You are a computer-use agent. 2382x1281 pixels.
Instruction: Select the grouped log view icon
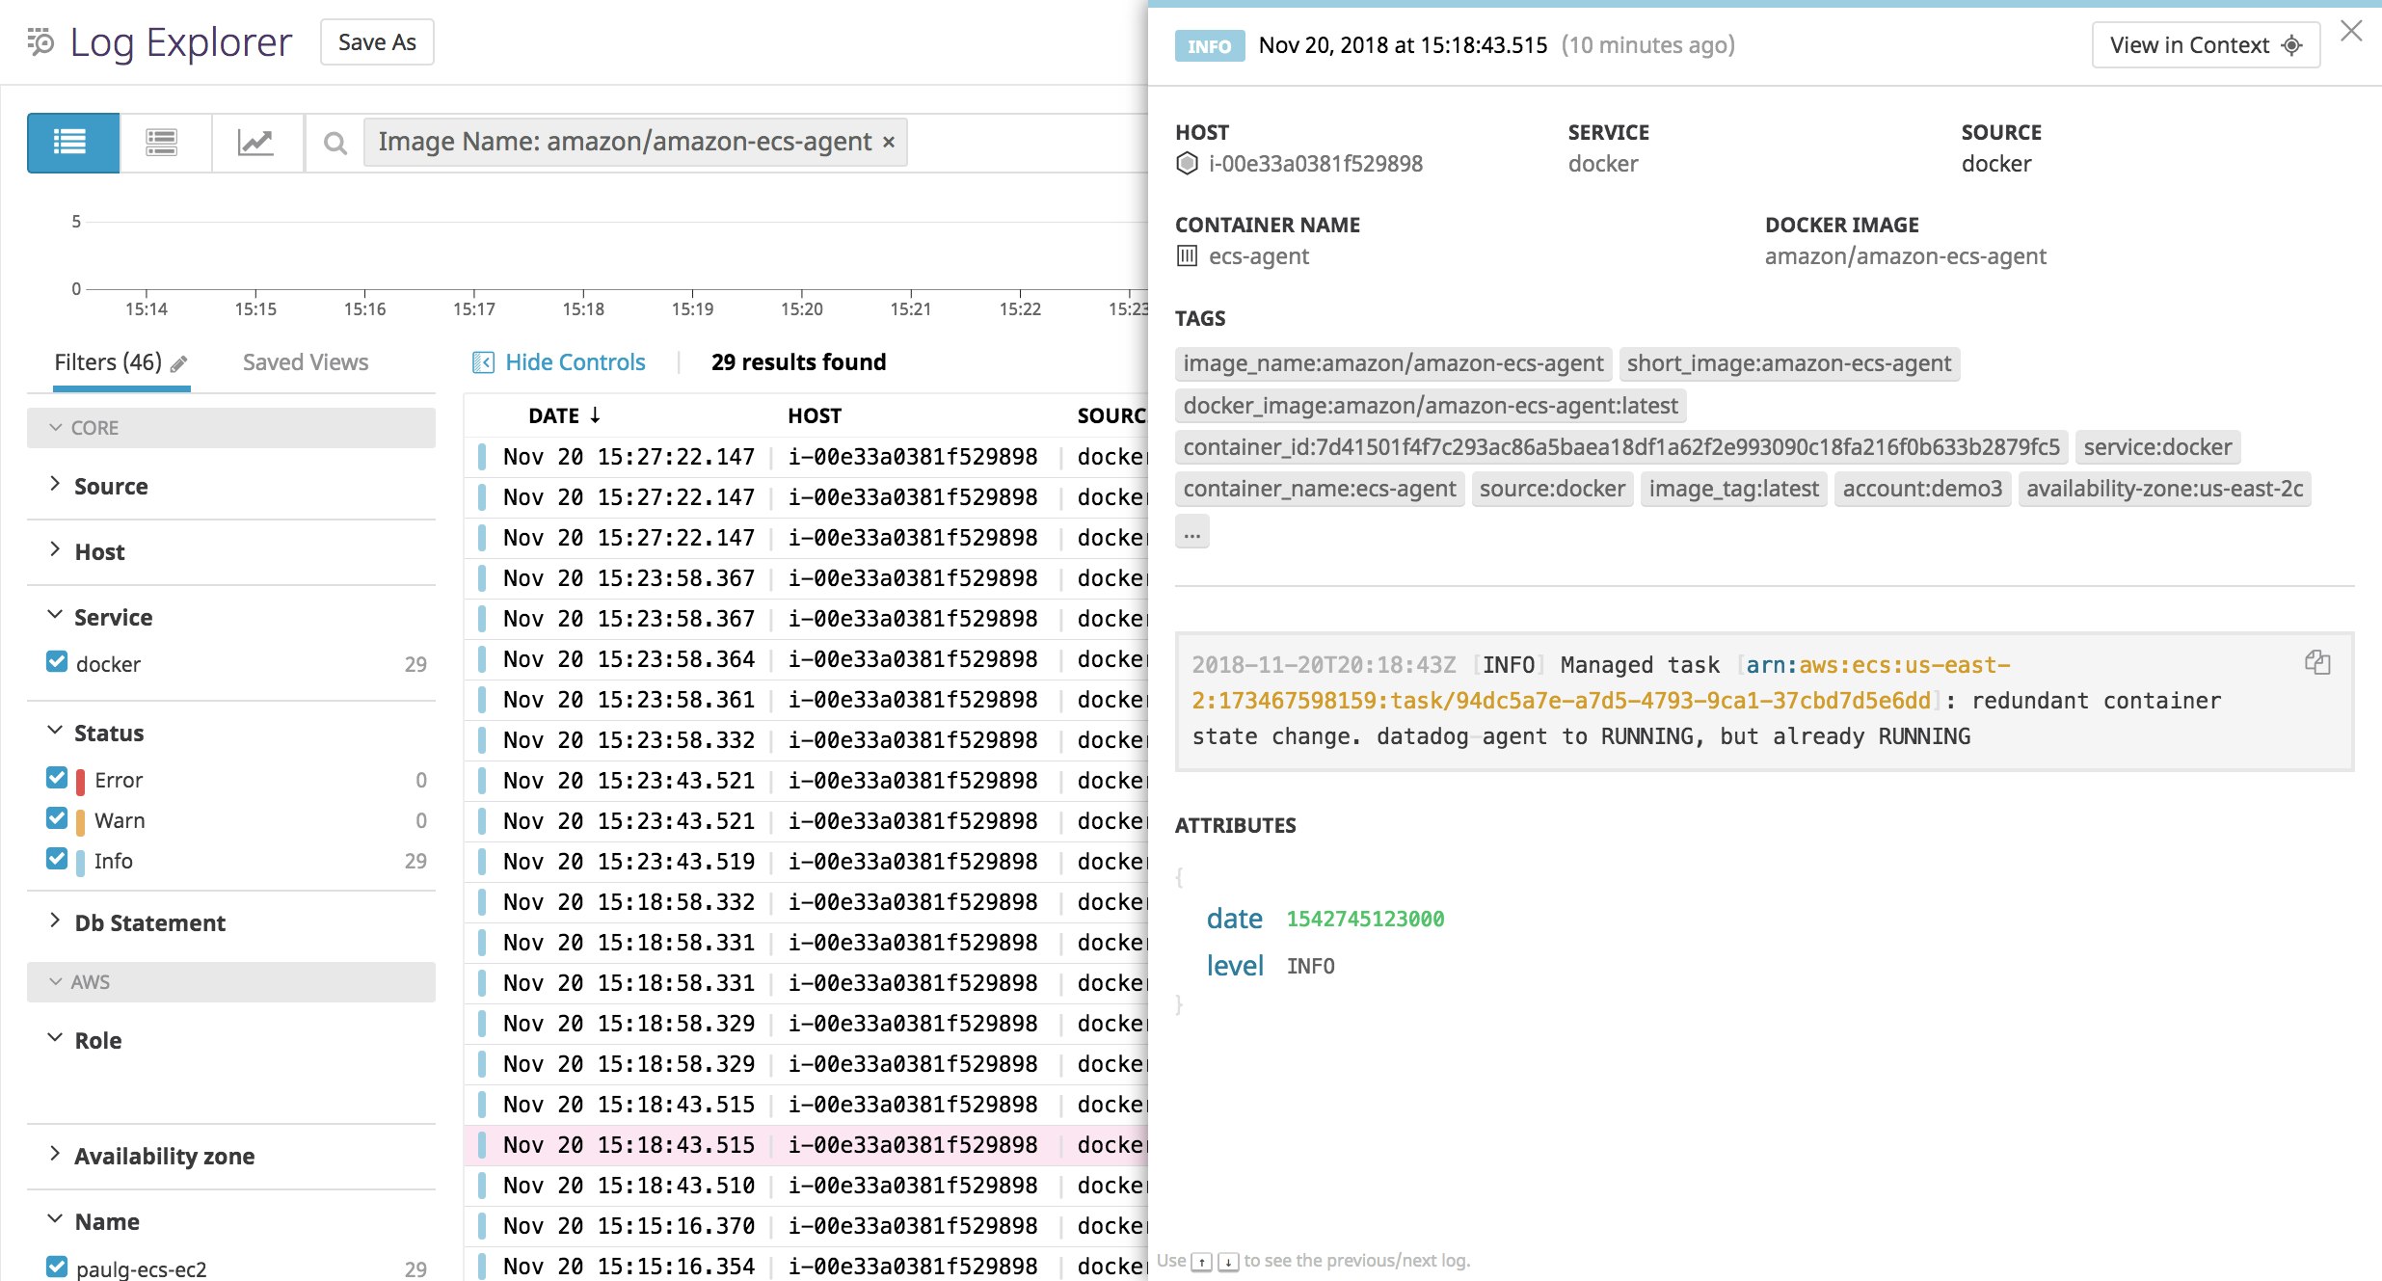point(163,143)
